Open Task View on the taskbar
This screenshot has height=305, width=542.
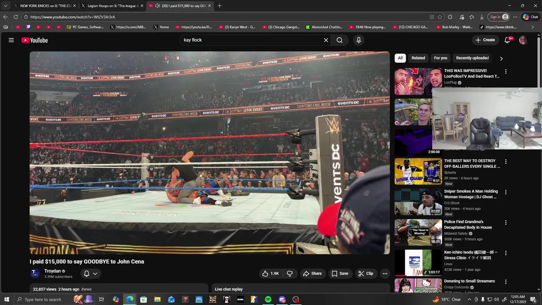coord(102,299)
